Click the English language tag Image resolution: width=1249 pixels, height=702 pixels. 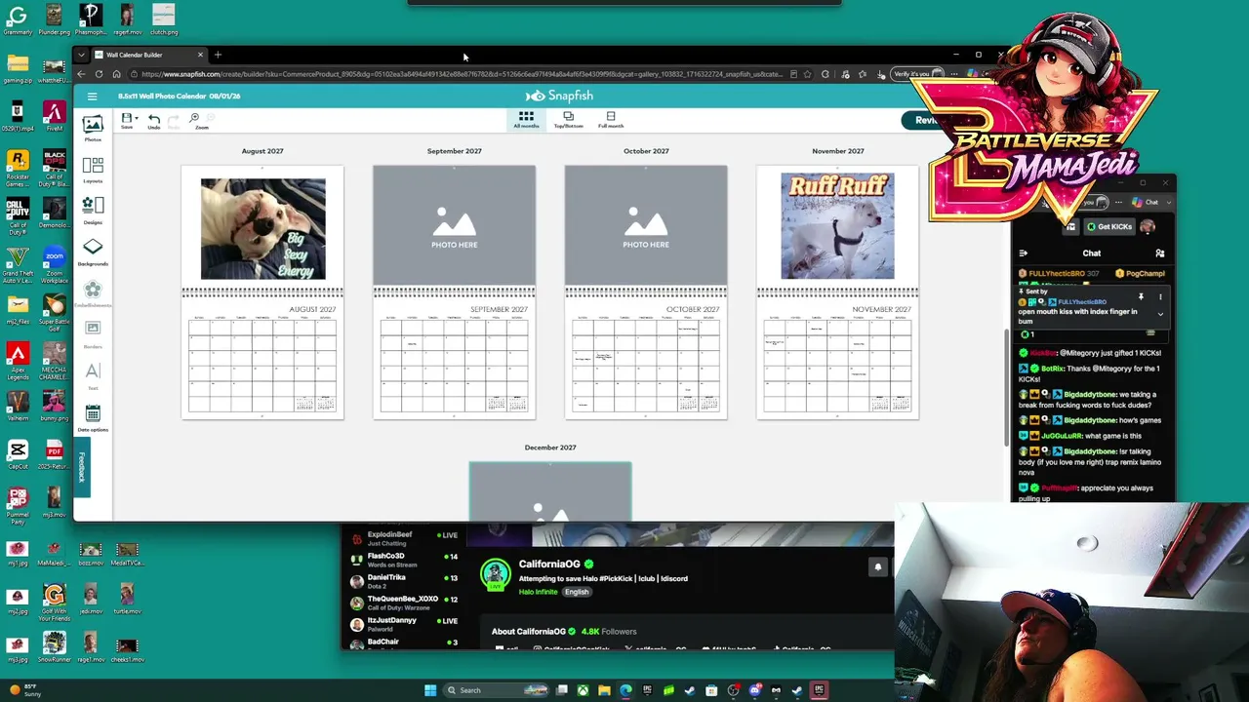[x=577, y=592]
